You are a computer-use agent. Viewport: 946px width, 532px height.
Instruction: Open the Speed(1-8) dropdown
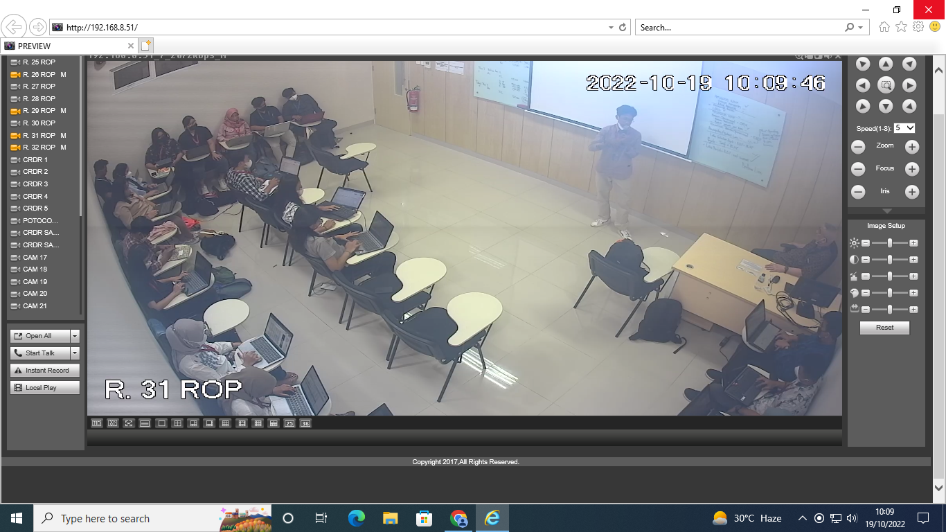(904, 128)
